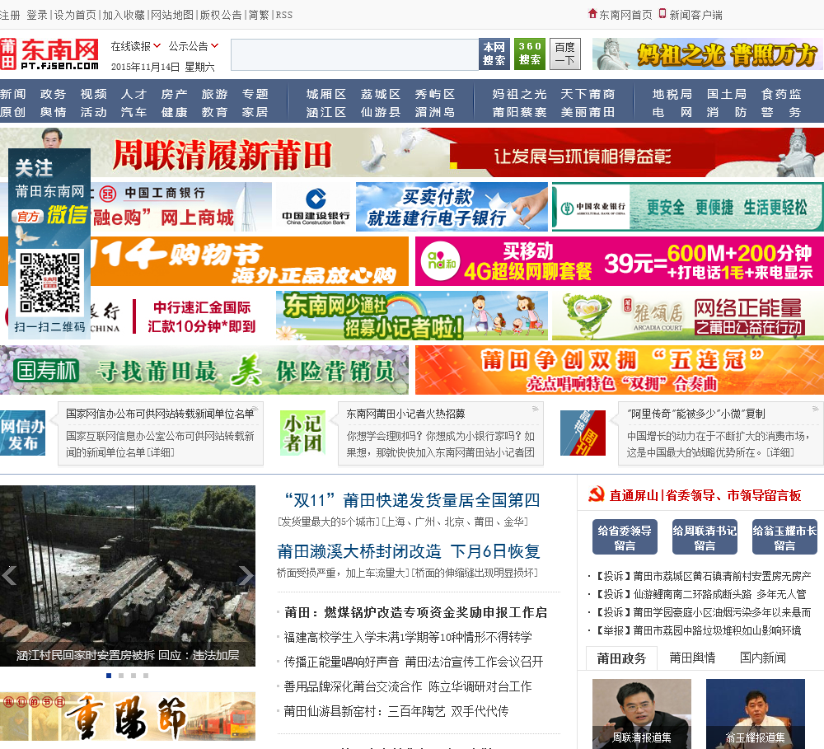Viewport: 824px width, 749px height.
Task: Click the 给省委领导留言 button
Action: point(625,536)
